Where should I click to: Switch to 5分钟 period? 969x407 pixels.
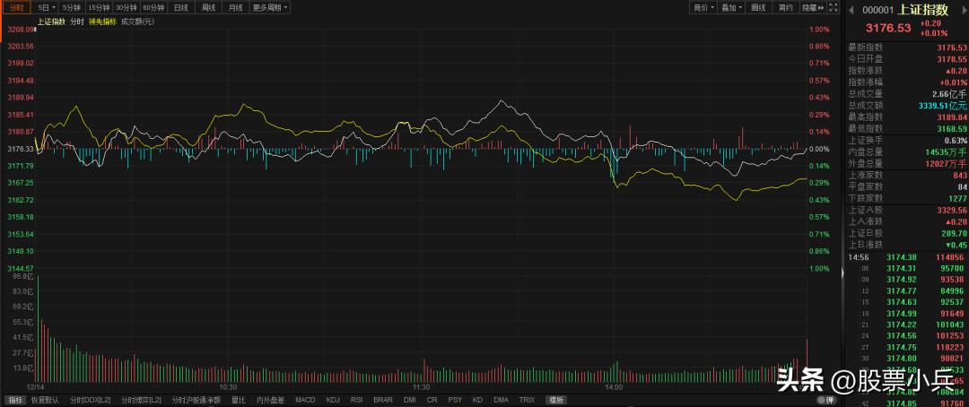[73, 7]
